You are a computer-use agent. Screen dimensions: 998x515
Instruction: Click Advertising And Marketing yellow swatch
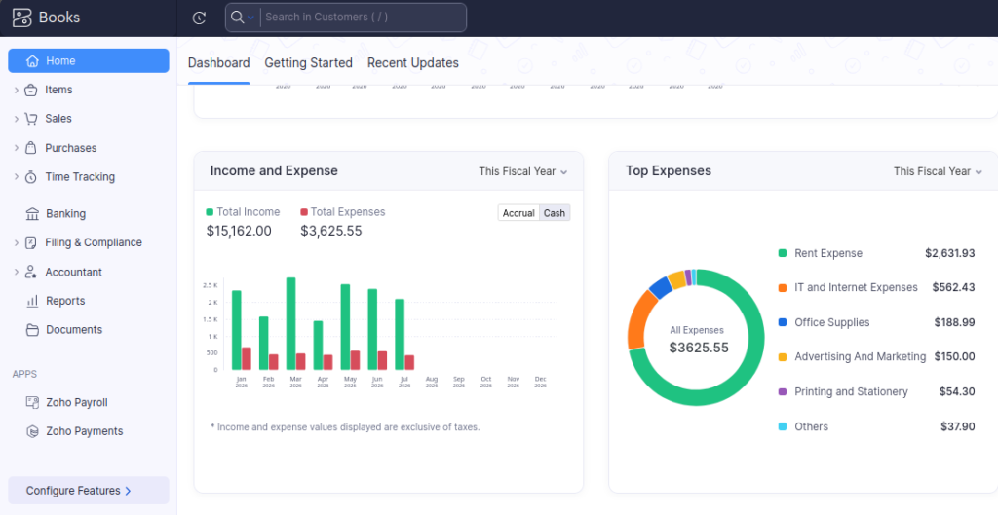click(783, 357)
